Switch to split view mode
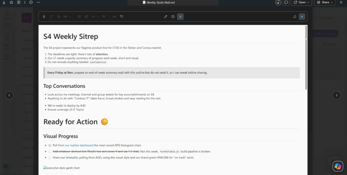347x175 pixels. [173, 17]
